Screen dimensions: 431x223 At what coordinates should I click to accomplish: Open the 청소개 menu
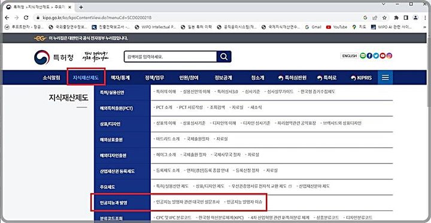[x=257, y=78]
